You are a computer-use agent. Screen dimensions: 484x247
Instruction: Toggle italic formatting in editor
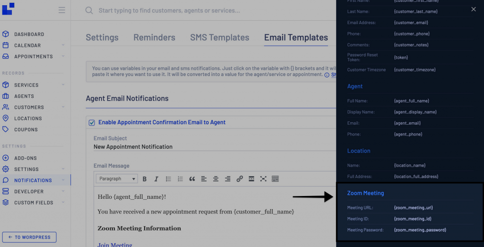click(x=156, y=179)
